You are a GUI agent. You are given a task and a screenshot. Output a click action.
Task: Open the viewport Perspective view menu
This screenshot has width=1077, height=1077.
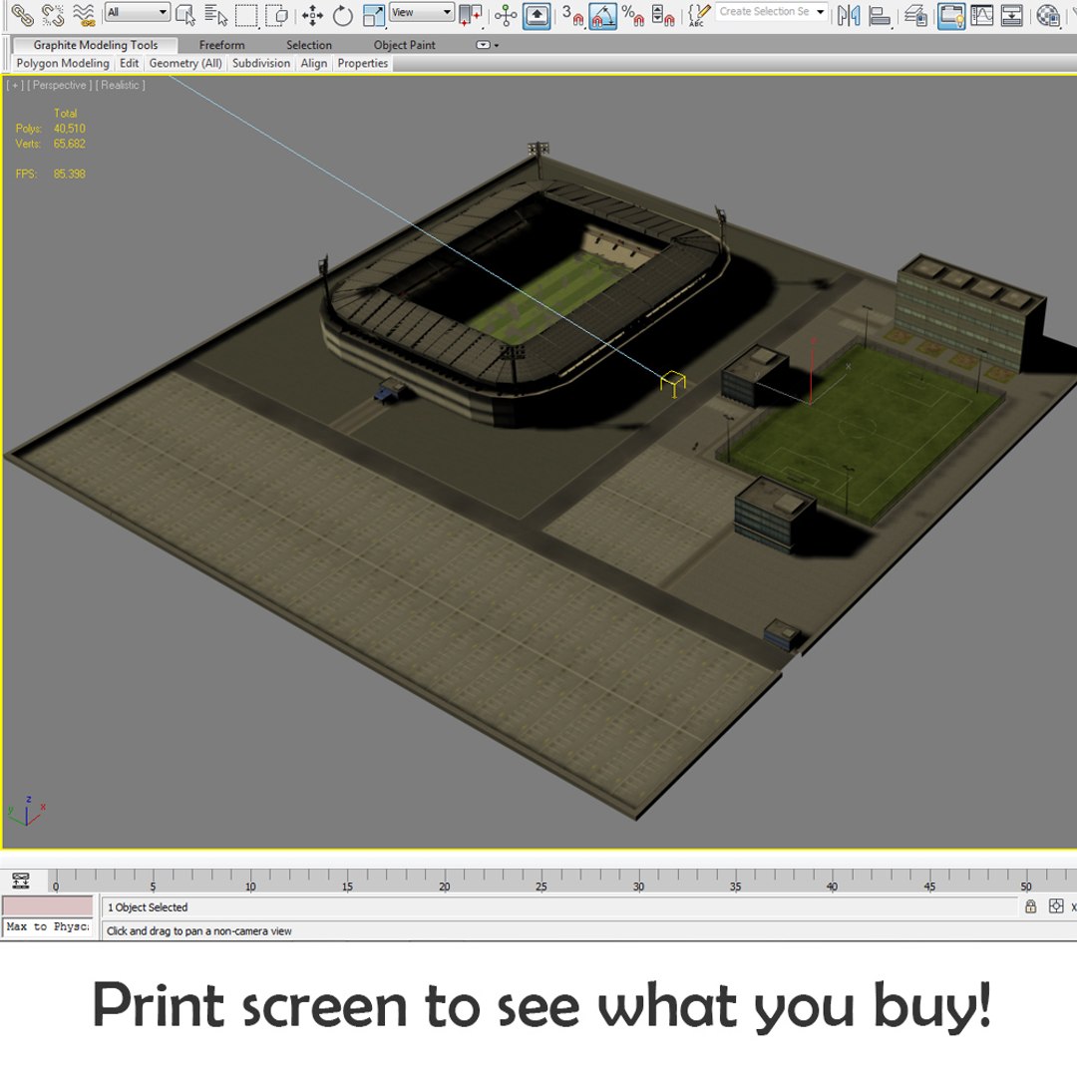point(60,85)
